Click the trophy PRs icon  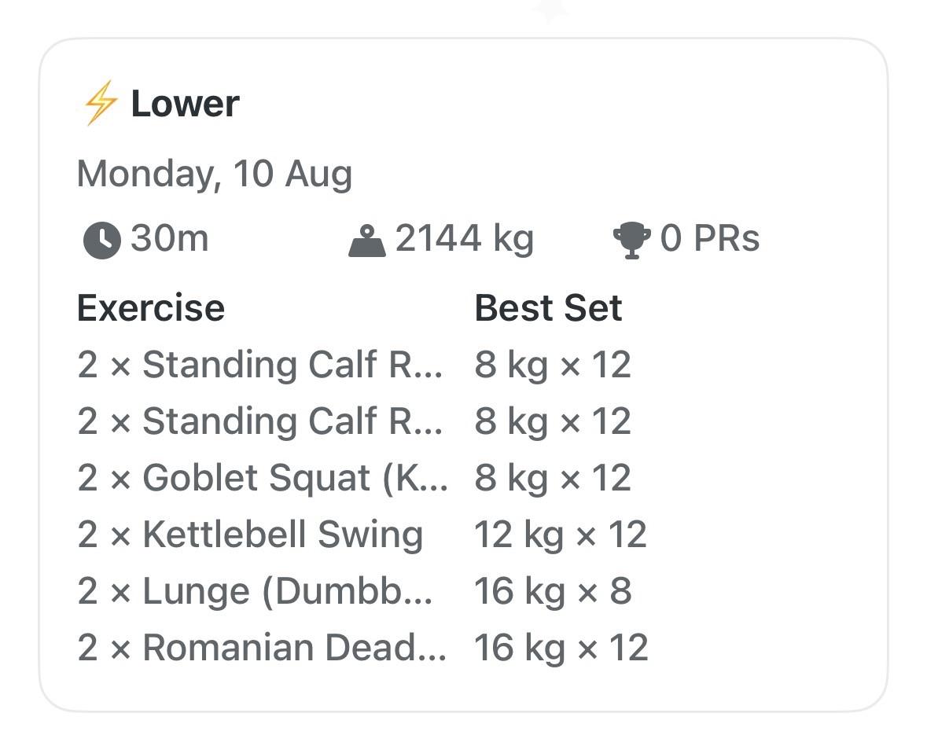click(632, 241)
